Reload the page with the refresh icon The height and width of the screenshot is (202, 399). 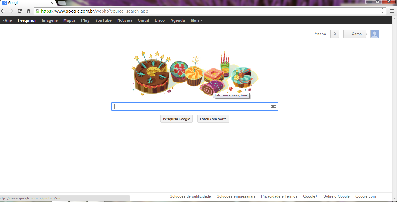20,11
